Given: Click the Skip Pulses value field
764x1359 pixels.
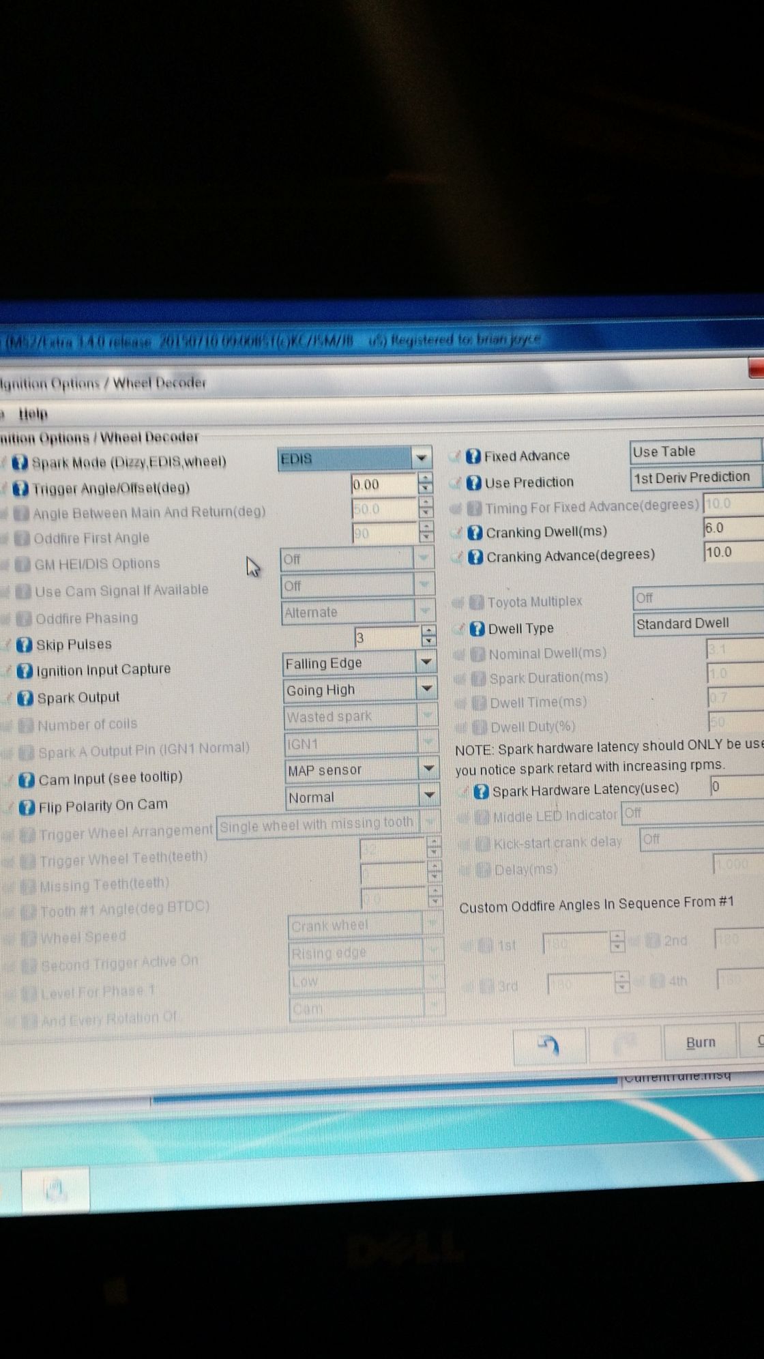Looking at the screenshot, I should (387, 637).
